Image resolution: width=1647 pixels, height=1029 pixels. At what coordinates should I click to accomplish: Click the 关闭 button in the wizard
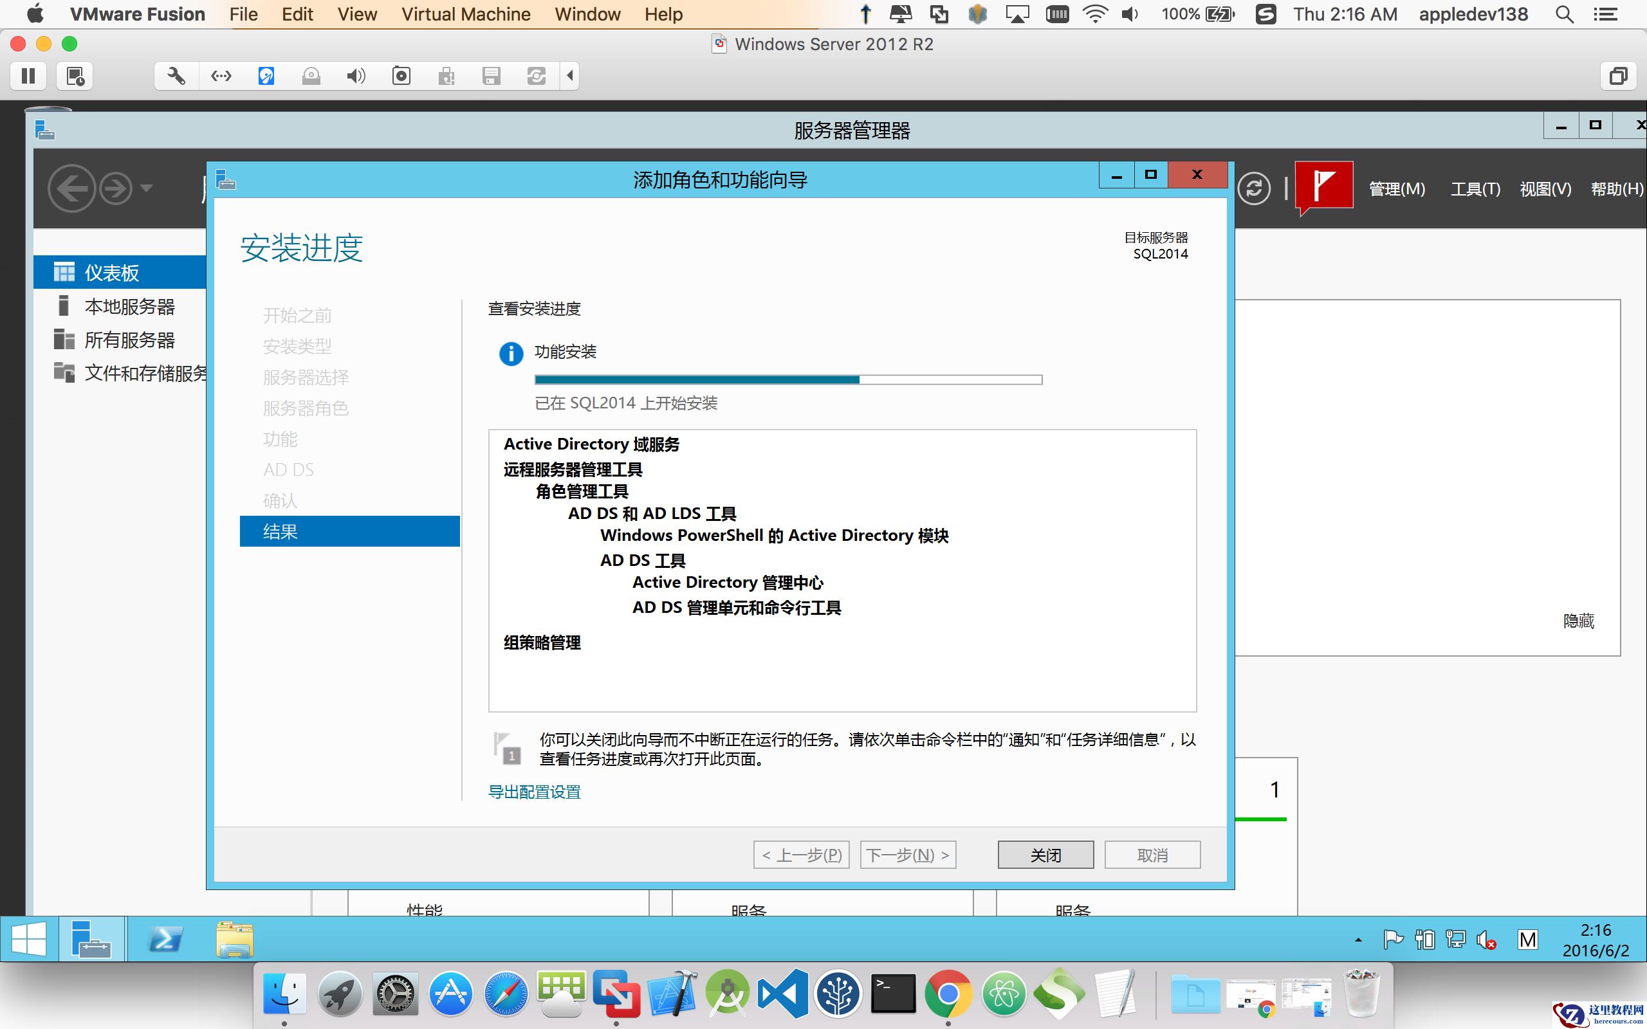tap(1045, 854)
